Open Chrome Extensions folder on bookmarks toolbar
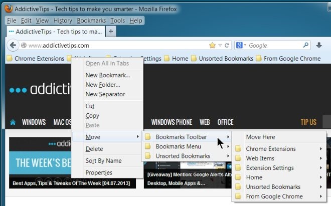 pyautogui.click(x=36, y=59)
